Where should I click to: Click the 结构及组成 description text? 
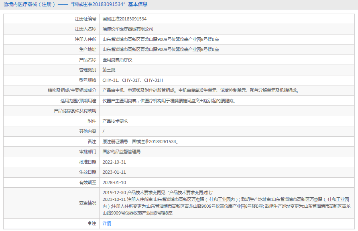(201, 90)
